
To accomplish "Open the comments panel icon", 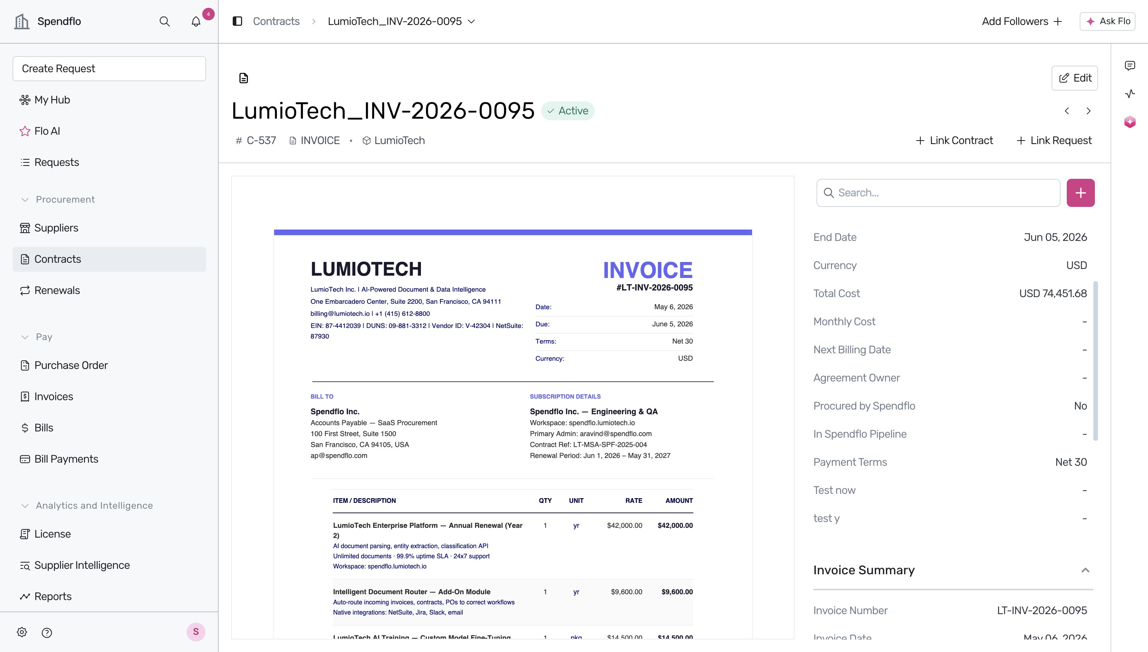I will [1130, 65].
